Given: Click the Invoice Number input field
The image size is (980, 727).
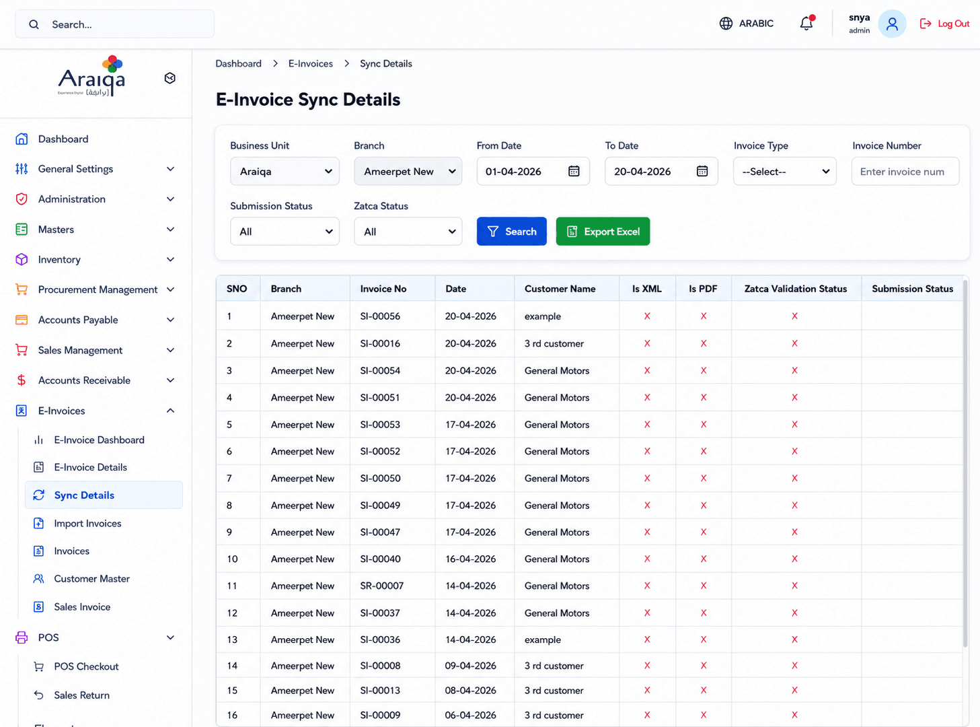Looking at the screenshot, I should [x=905, y=171].
